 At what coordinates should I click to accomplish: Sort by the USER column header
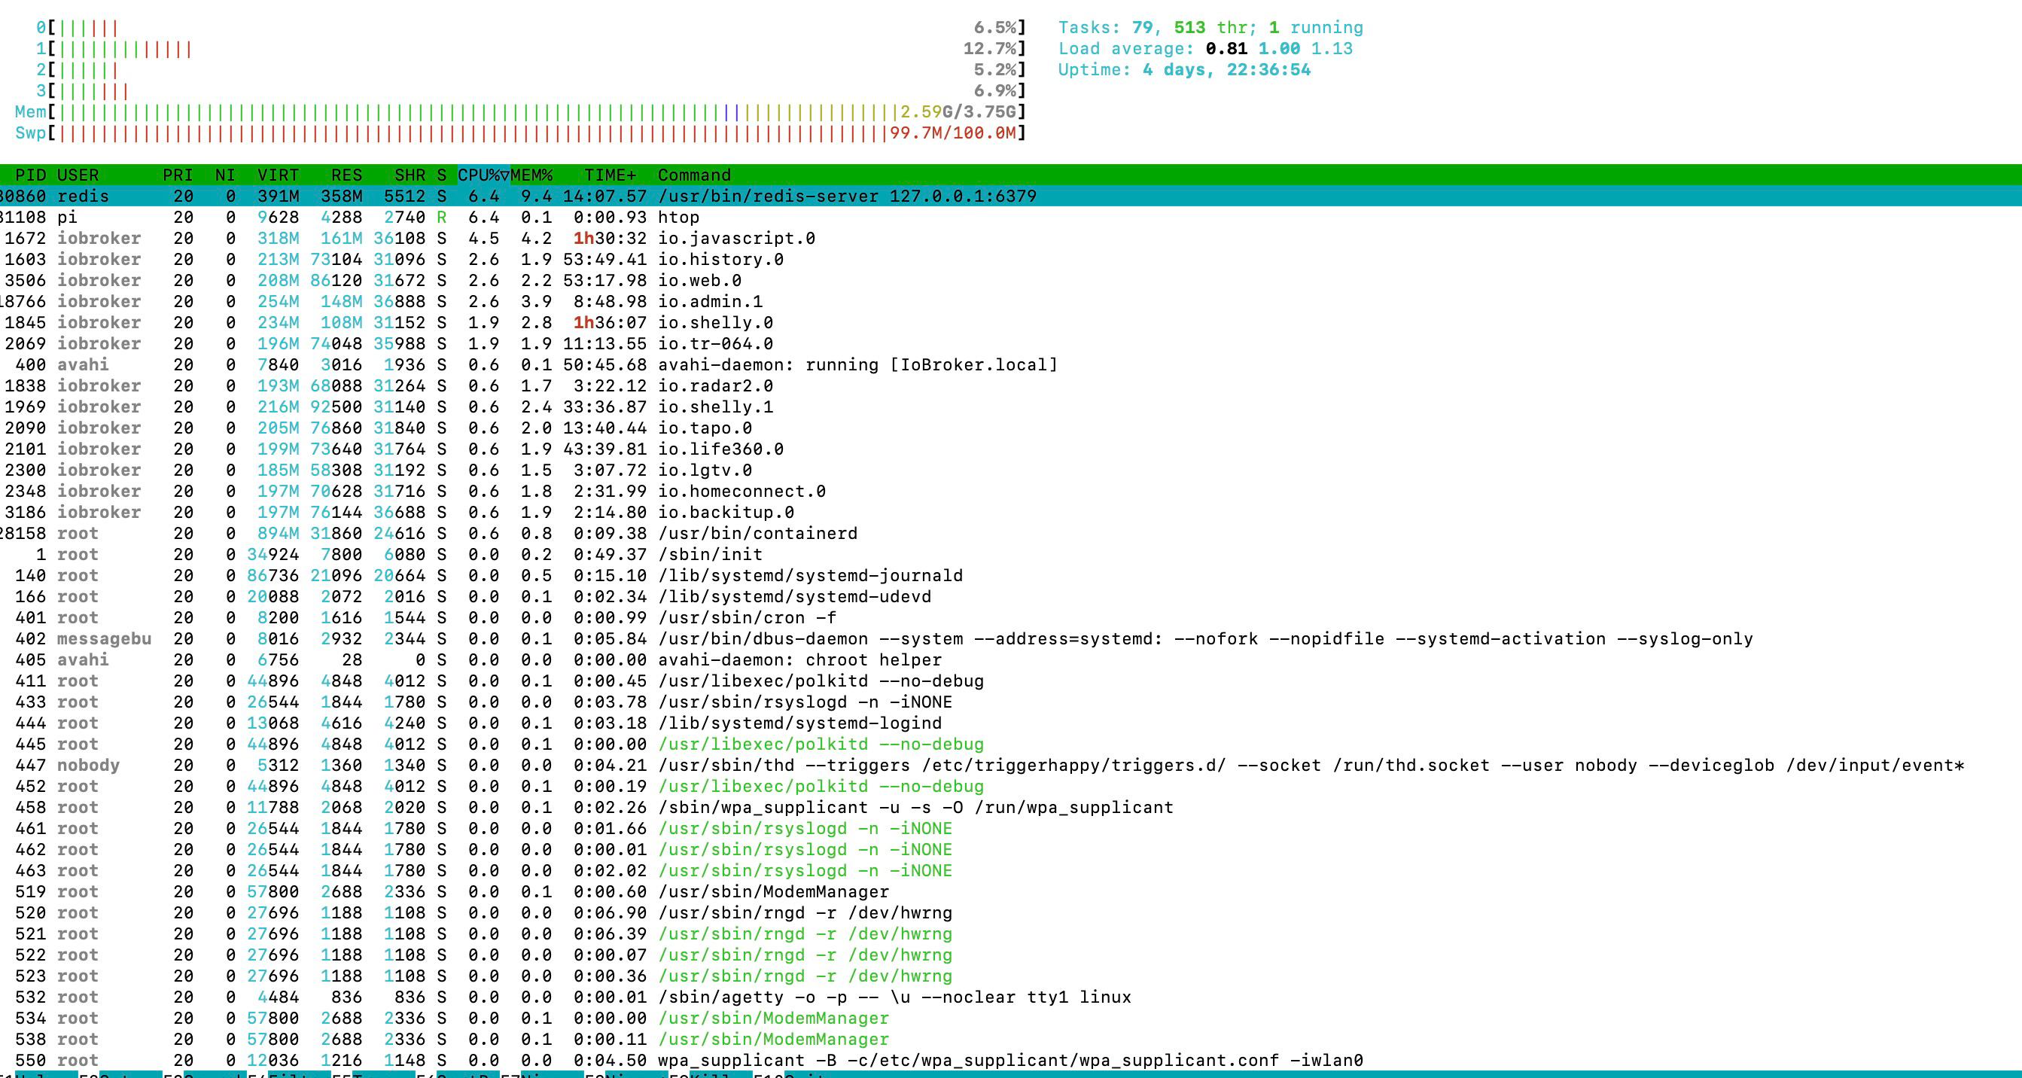78,175
